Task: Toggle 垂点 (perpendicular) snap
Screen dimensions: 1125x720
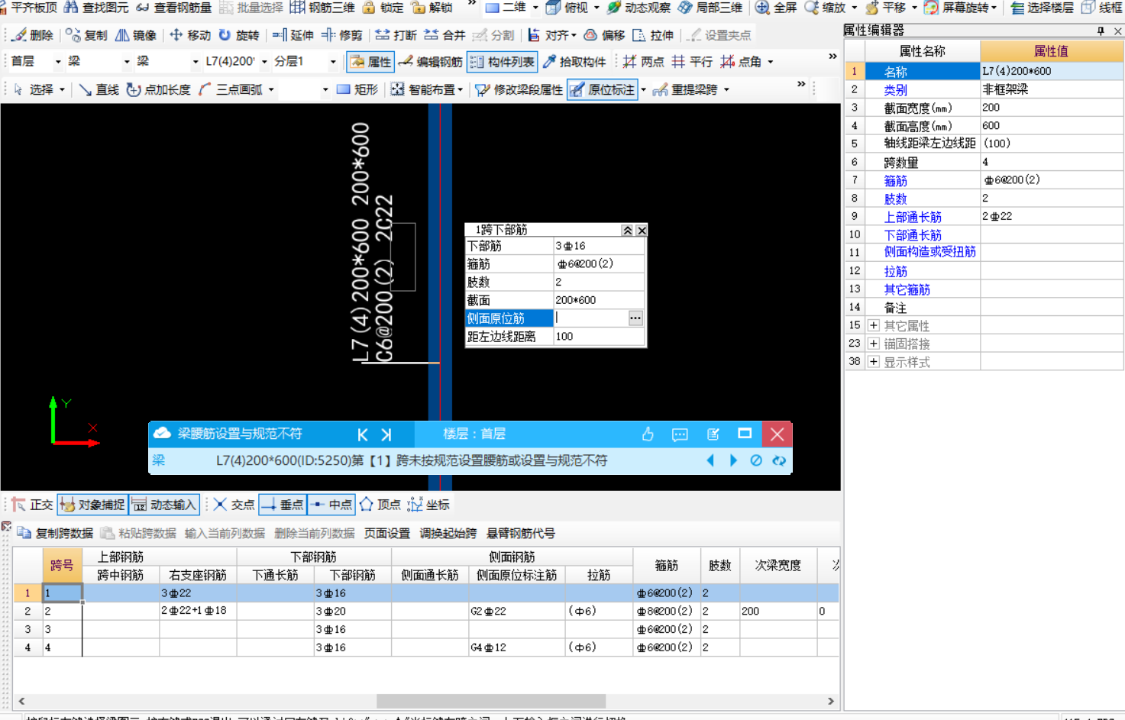Action: tap(282, 505)
